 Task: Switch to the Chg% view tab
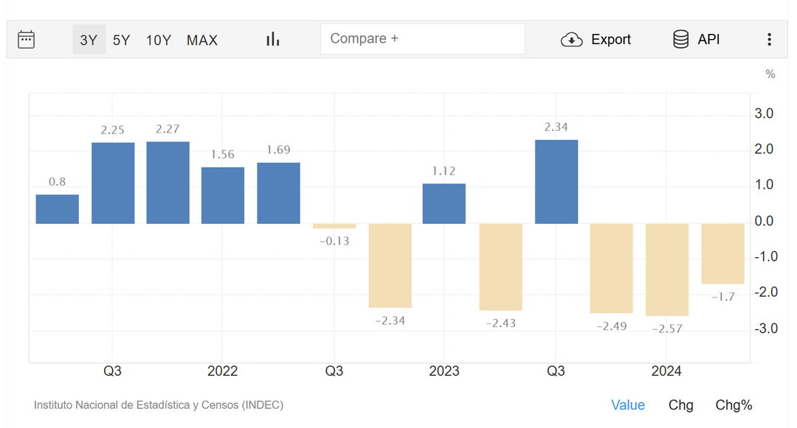[x=734, y=405]
